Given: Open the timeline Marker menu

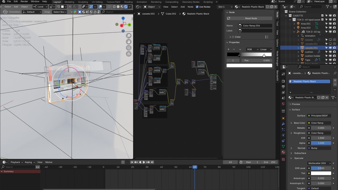Looking at the screenshot, I should pos(49,162).
